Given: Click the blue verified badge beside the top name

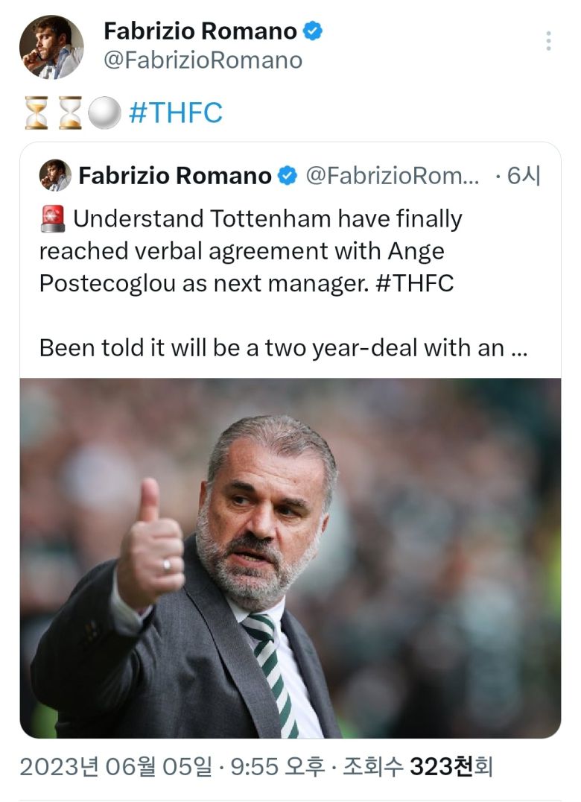Looking at the screenshot, I should click(x=314, y=31).
